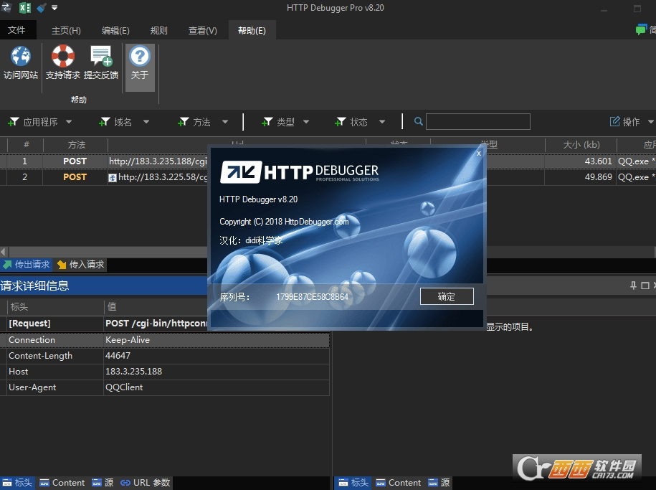Click the 支持请求 lifebuoy icon
The height and width of the screenshot is (490, 656).
[x=62, y=57]
